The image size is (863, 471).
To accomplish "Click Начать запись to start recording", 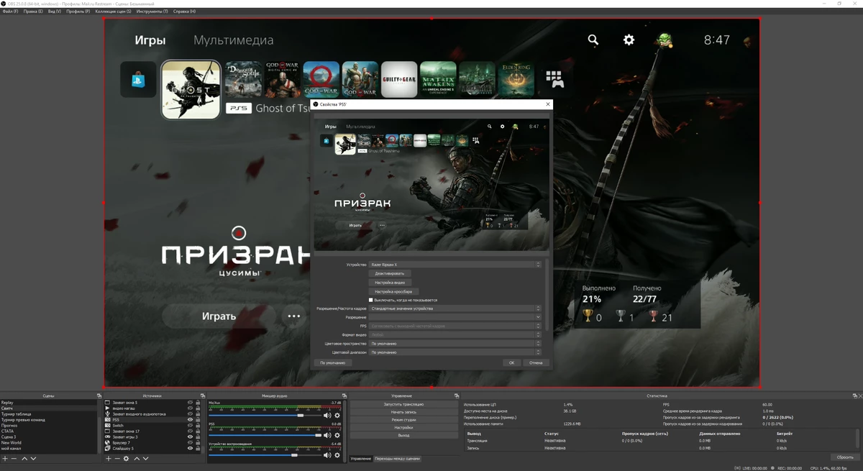I will point(403,412).
